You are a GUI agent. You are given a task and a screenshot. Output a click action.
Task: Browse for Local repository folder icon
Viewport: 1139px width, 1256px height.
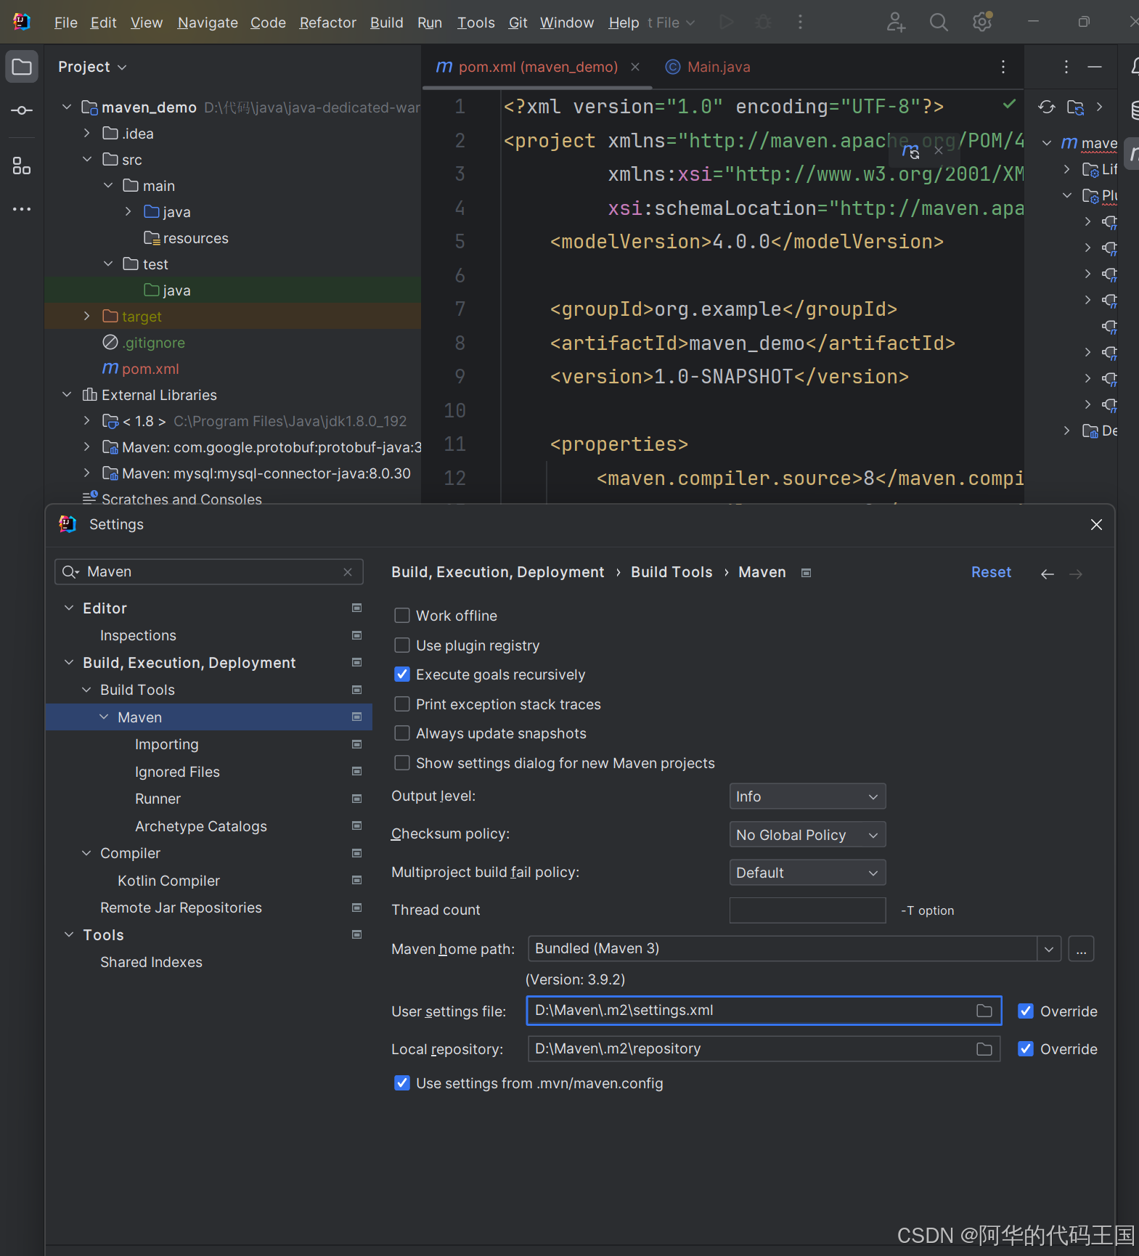[x=984, y=1049]
